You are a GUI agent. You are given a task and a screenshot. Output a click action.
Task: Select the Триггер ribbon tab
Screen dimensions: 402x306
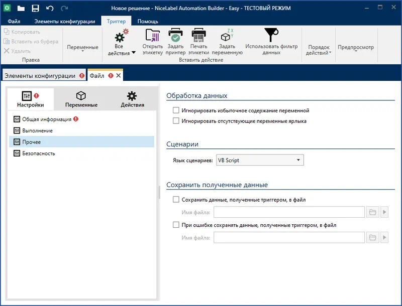tap(116, 21)
